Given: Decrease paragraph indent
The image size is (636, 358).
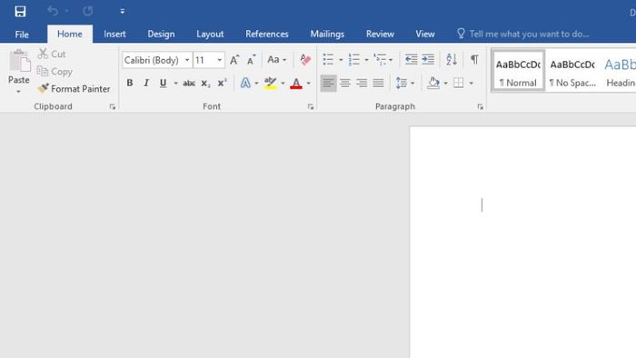Looking at the screenshot, I should click(x=411, y=60).
